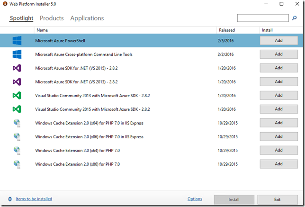305x207 pixels.
Task: Select Visual Studio Community 2015 with Azure SDK text
Action: [x=92, y=109]
